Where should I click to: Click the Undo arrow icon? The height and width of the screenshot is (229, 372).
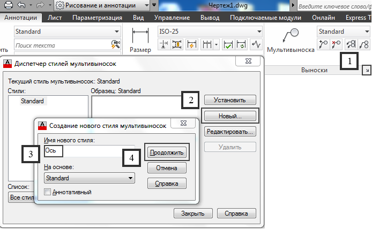click(x=21, y=5)
